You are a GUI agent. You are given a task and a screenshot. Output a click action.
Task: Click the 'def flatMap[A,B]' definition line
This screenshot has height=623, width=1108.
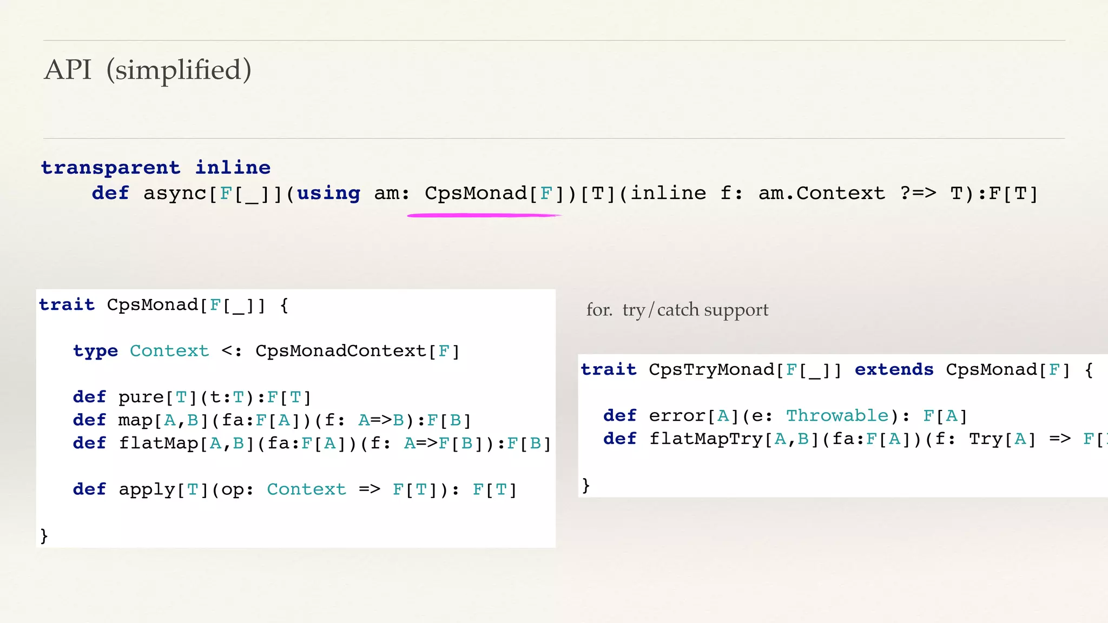click(312, 443)
